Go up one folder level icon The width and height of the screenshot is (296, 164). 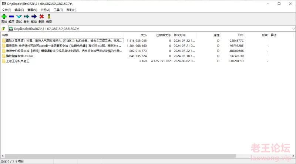[3, 29]
